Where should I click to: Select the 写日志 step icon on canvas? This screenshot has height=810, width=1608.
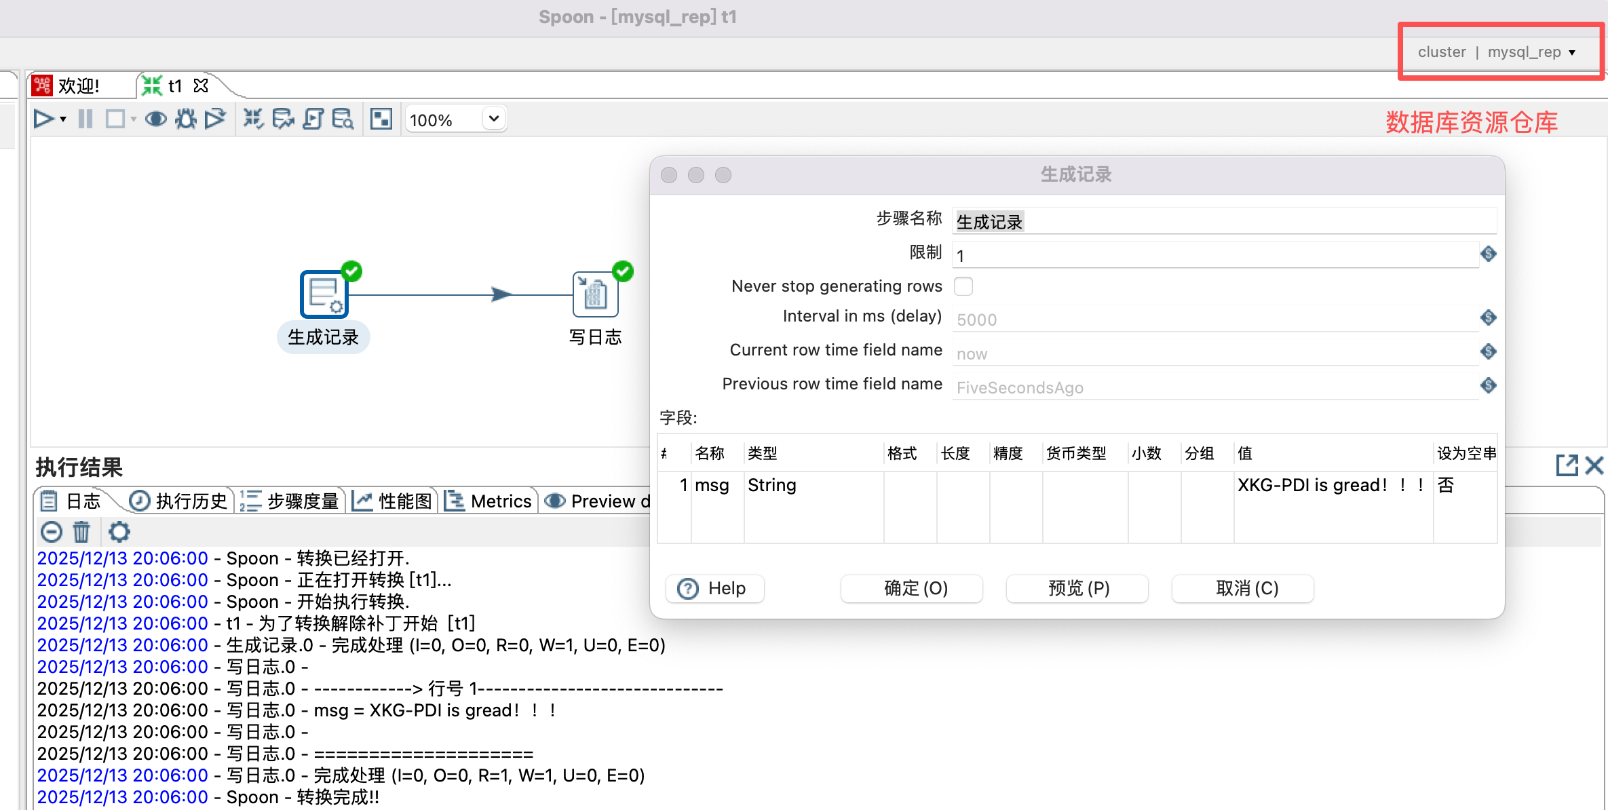595,294
